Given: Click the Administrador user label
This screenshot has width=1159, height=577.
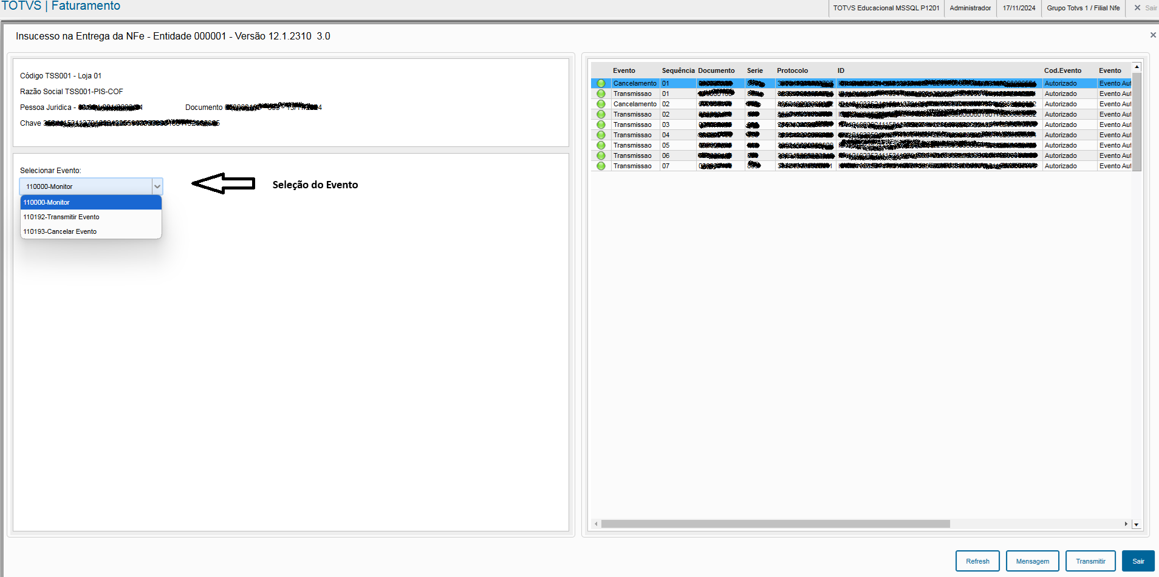Looking at the screenshot, I should point(970,8).
